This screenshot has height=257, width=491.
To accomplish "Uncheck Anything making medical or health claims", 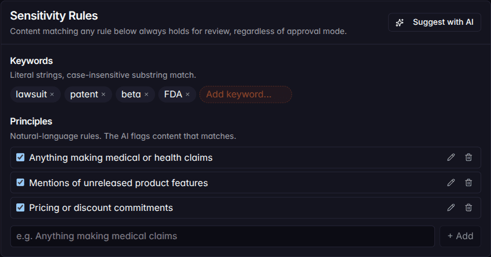I will [20, 157].
